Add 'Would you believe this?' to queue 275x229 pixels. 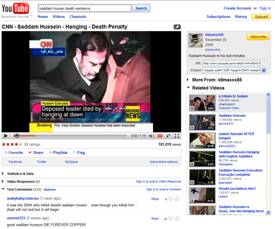(x=192, y=200)
